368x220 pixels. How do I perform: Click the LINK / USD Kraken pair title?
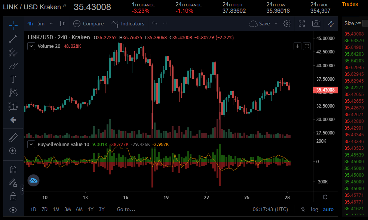32,7
